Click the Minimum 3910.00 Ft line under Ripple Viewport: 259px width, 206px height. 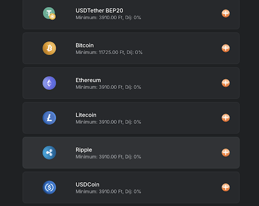(x=108, y=157)
